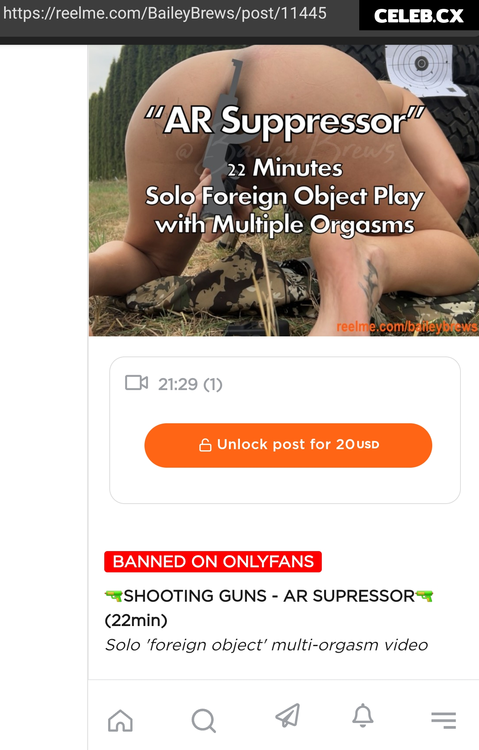This screenshot has width=479, height=750.
Task: Click the padlock icon on unlock button
Action: tap(205, 445)
